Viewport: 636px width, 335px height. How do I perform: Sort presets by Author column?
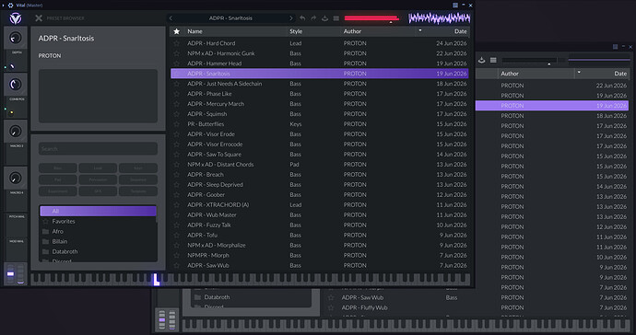[352, 31]
